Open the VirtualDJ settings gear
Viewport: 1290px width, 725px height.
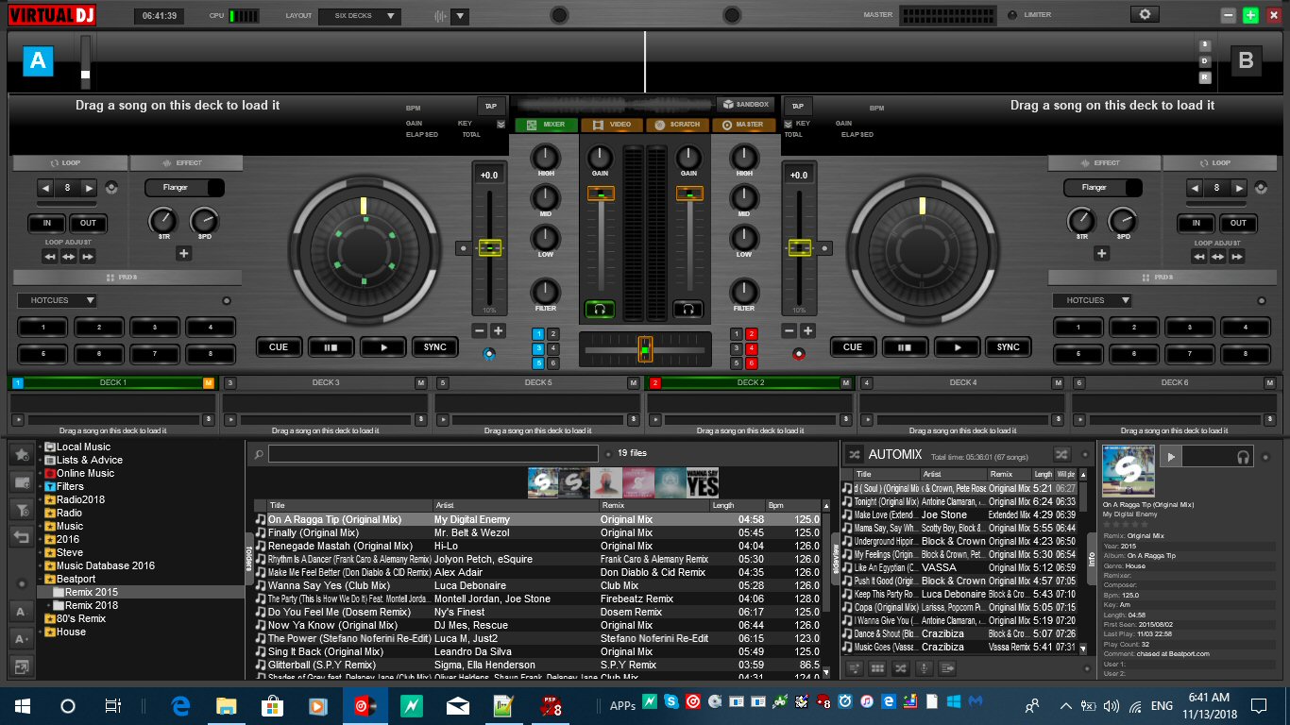(x=1146, y=15)
